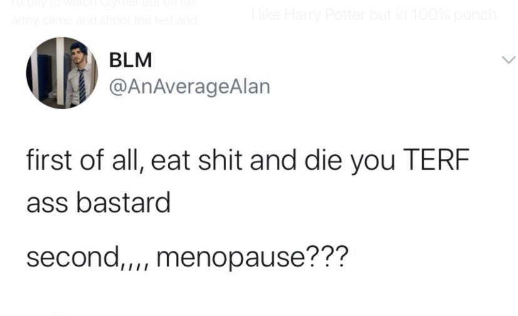This screenshot has width=518, height=316.
Task: Visit the @AnAverageAlan handle link
Action: (190, 87)
